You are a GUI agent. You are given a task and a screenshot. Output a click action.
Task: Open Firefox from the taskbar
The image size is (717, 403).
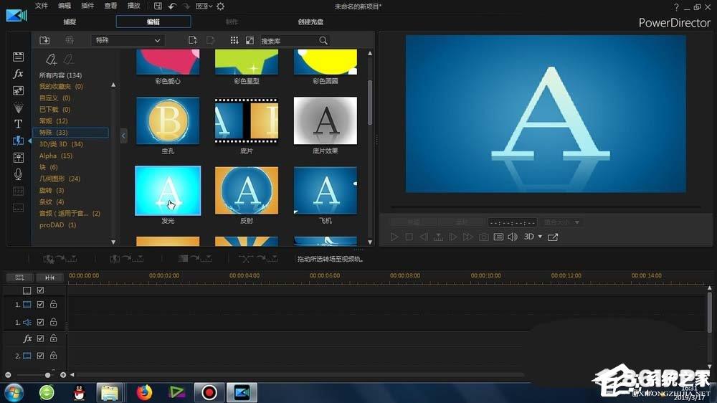pyautogui.click(x=144, y=392)
